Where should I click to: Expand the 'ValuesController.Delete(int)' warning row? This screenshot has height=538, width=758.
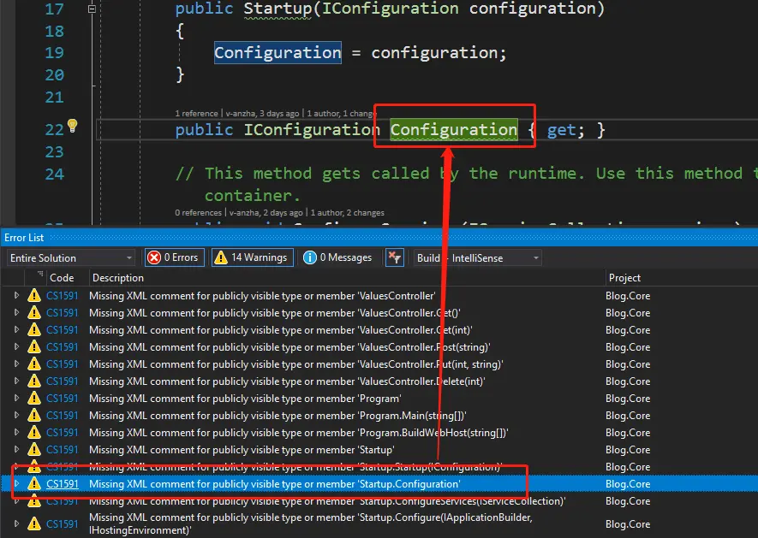point(16,381)
